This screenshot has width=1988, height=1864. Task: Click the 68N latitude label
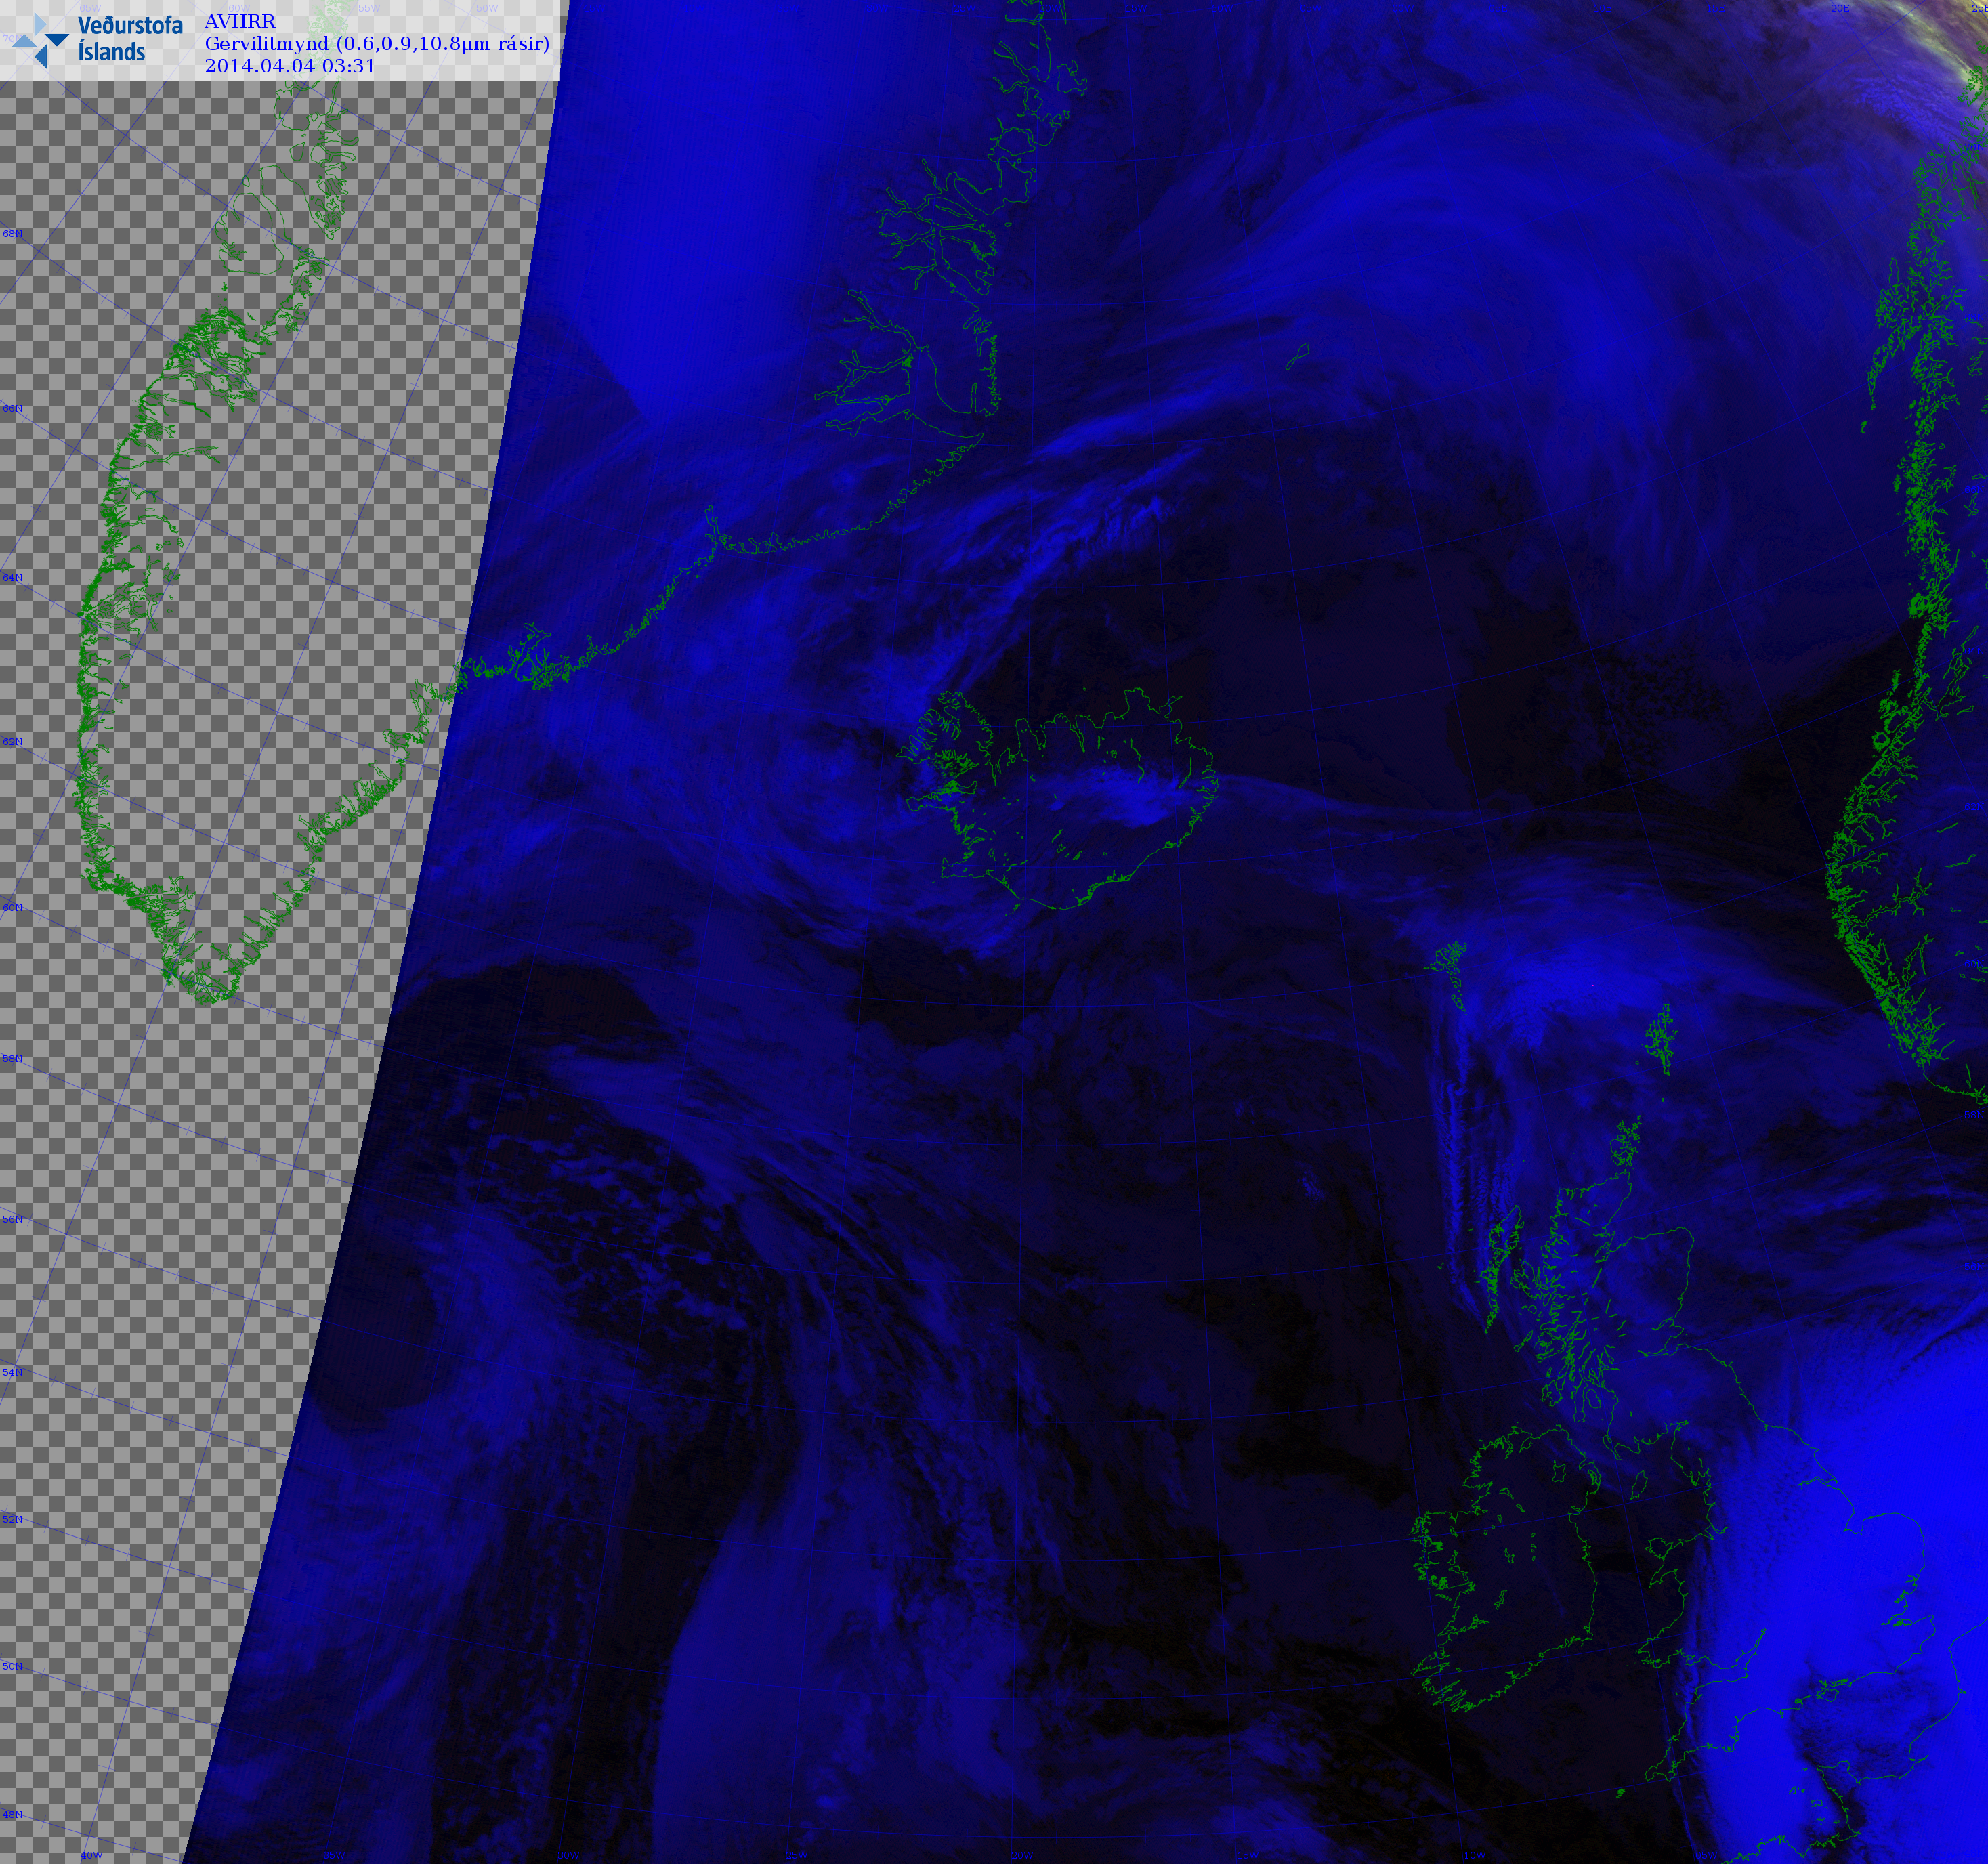tap(12, 234)
